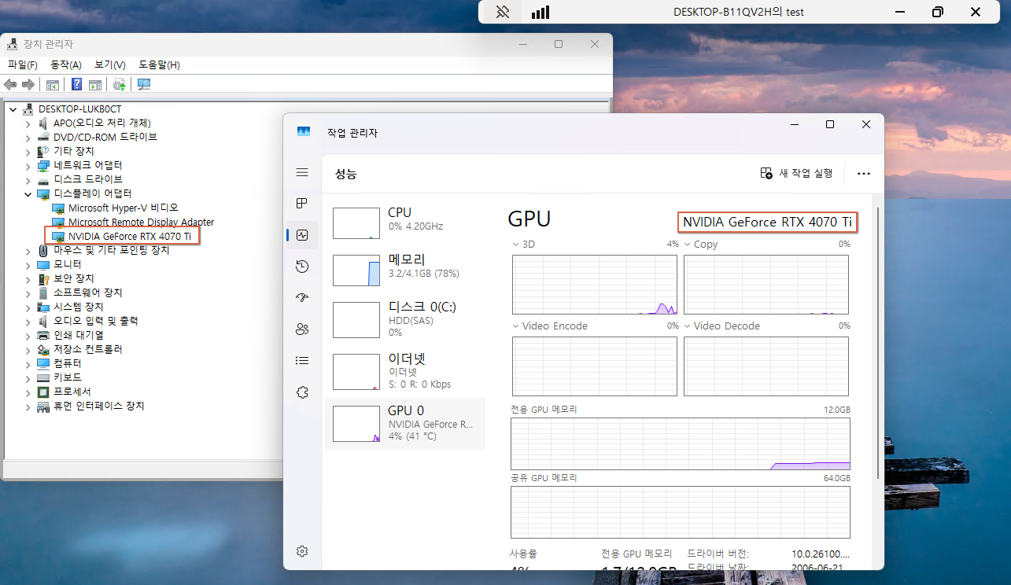Click 새 작업 실행 button
1011x585 pixels.
[796, 173]
